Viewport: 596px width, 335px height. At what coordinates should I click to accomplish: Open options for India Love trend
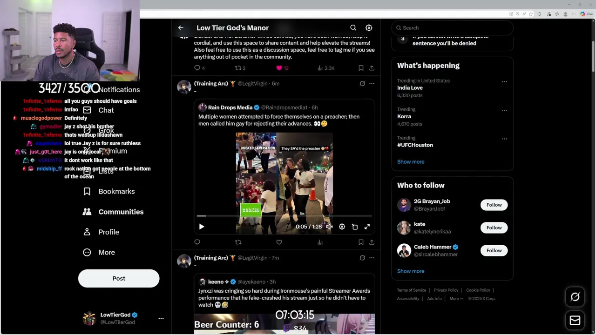(x=504, y=81)
